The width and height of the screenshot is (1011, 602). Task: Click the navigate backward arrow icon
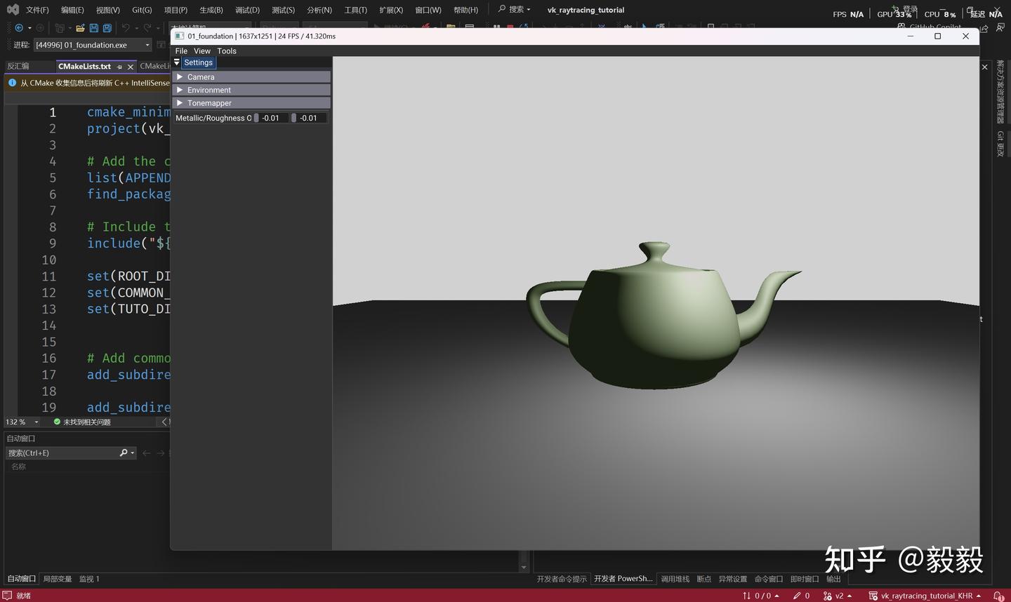(x=19, y=28)
